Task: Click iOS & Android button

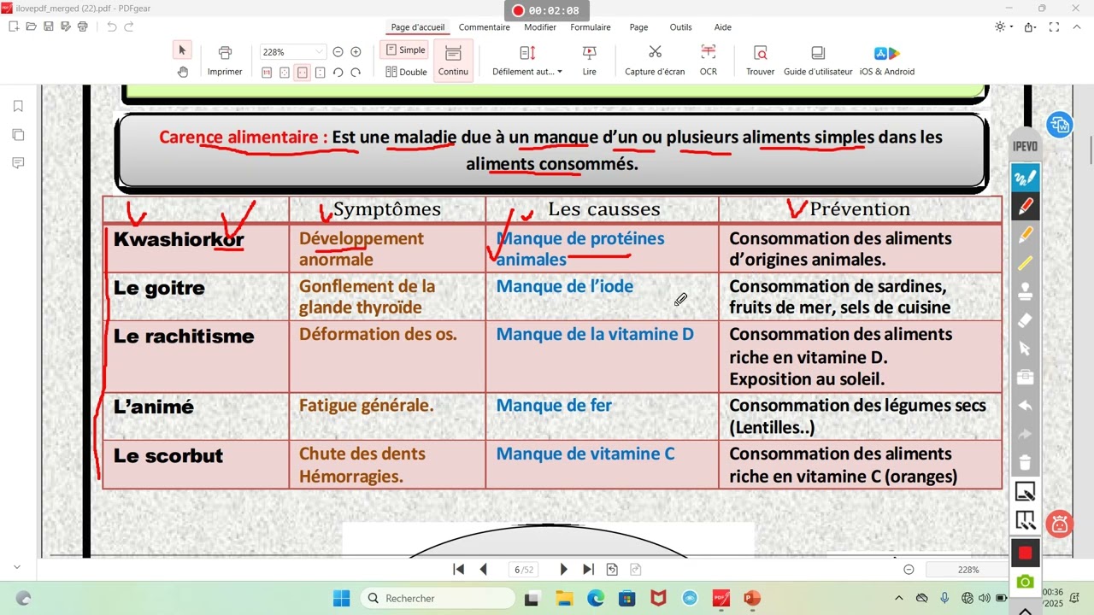Action: [887, 61]
